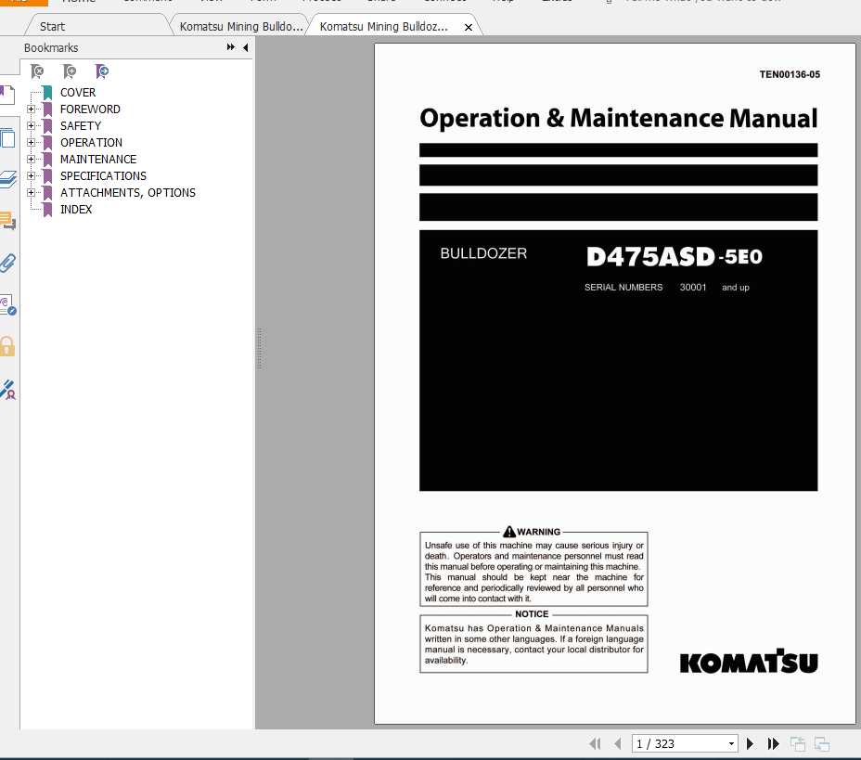Expand the MAINTENANCE bookmark

[33, 159]
